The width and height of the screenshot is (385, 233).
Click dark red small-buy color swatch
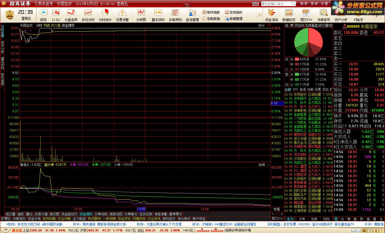click(x=297, y=69)
